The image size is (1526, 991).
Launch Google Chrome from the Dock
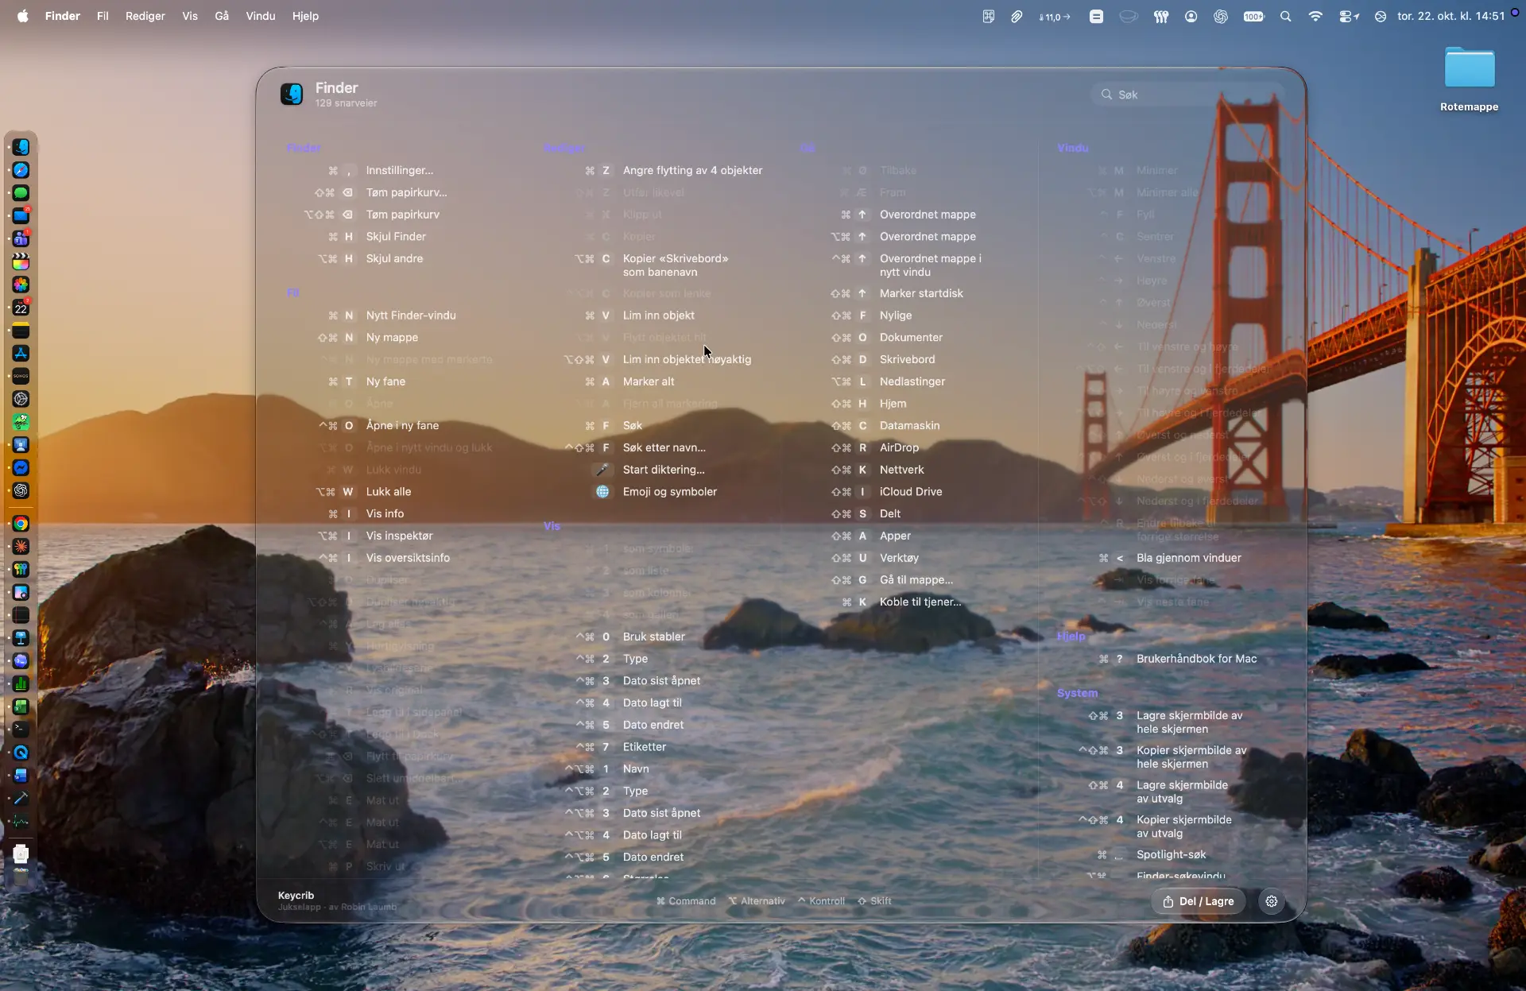point(21,524)
